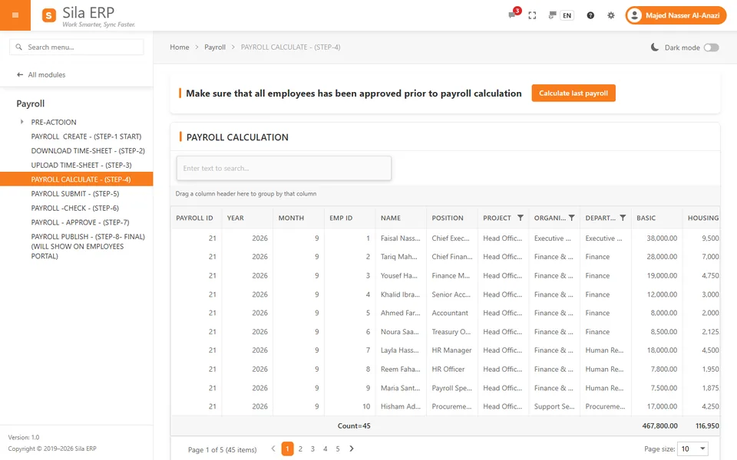Click the Support Se... organization cell
737x460 pixels.
[554, 406]
